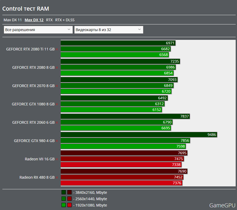The image size is (237, 210).
Task: Click the 6790 bar for RTX 2060
Action: point(117,122)
